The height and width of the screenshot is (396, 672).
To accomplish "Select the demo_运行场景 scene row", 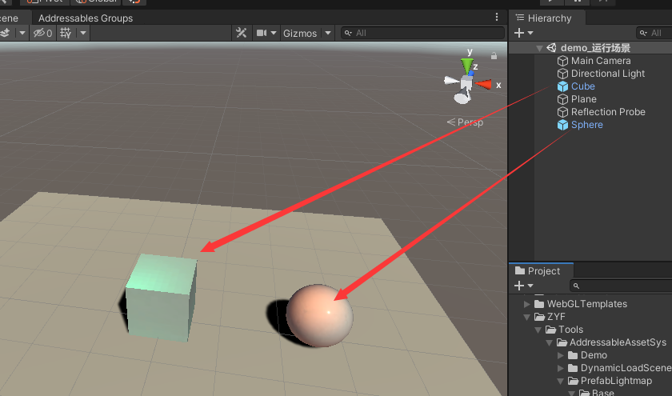I will [x=590, y=48].
